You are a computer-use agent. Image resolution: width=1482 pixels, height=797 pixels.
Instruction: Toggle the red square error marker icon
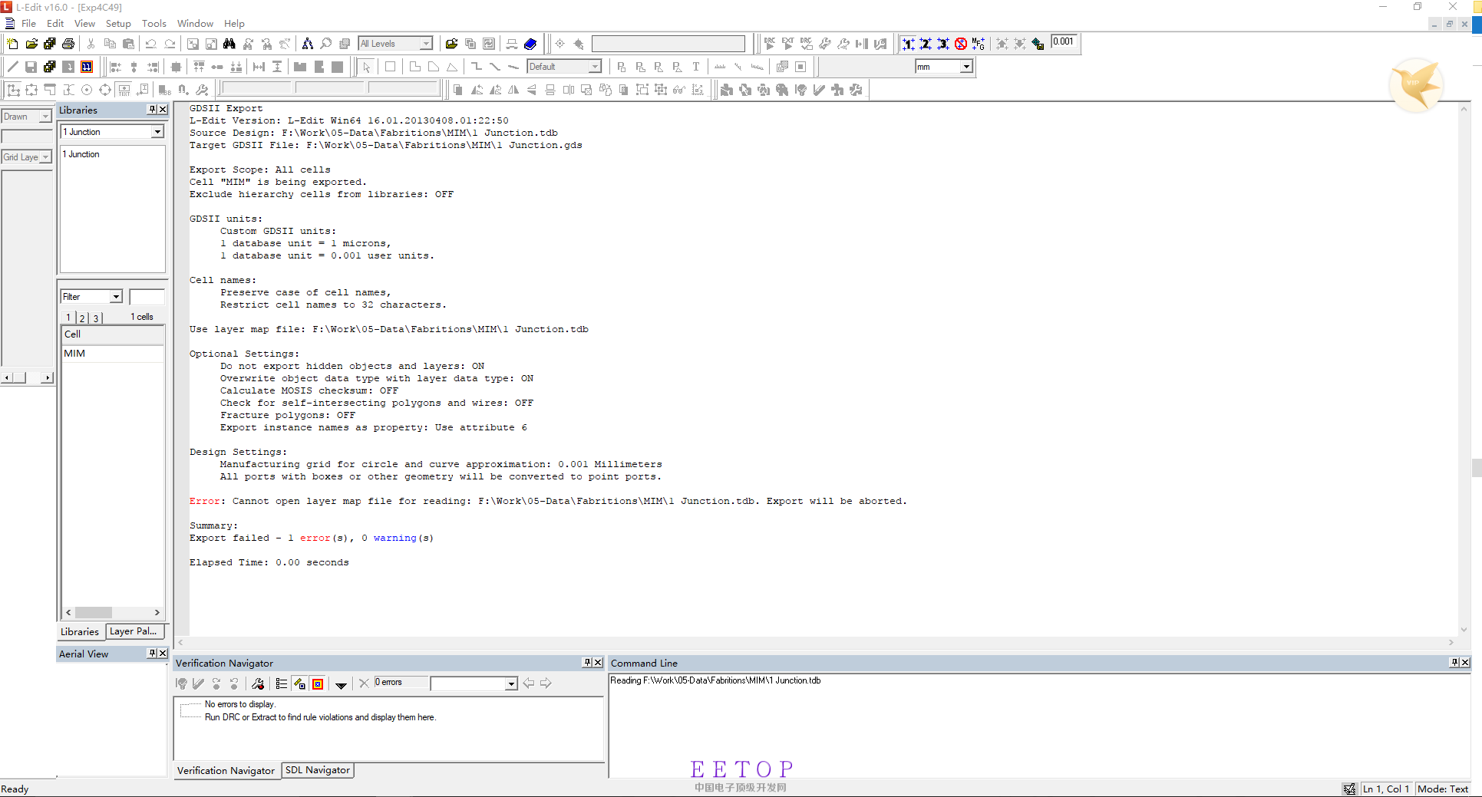click(x=318, y=683)
